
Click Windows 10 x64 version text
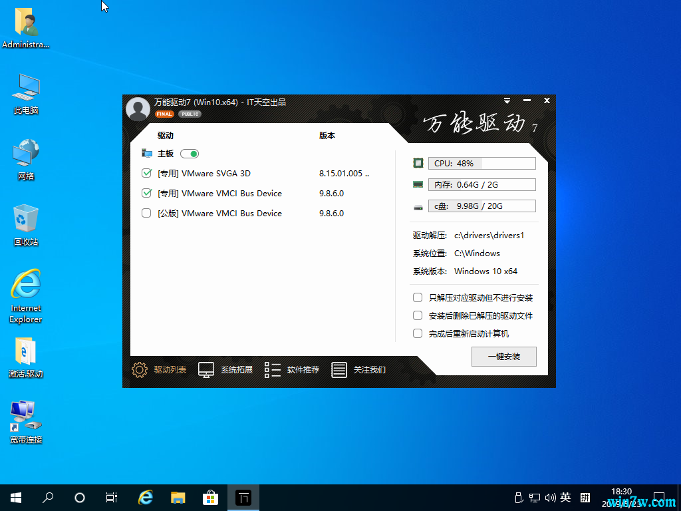[x=485, y=271]
